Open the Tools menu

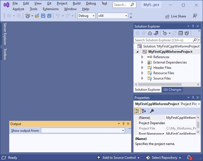click(33, 9)
